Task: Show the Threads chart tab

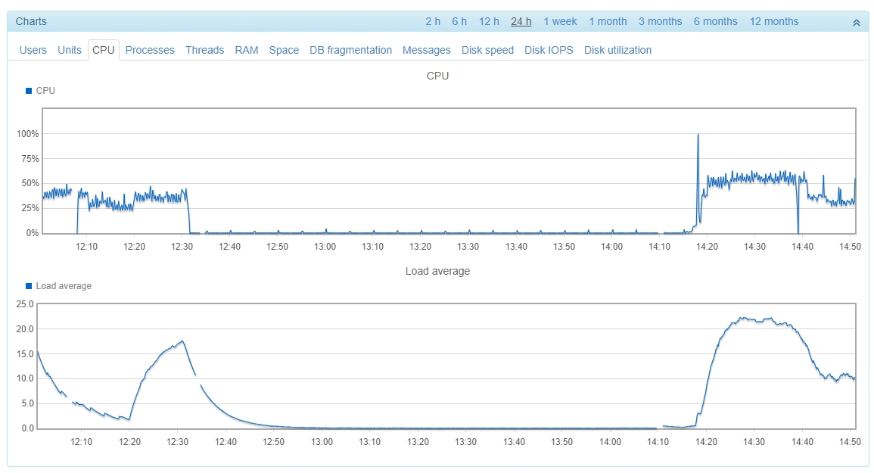Action: coord(204,51)
